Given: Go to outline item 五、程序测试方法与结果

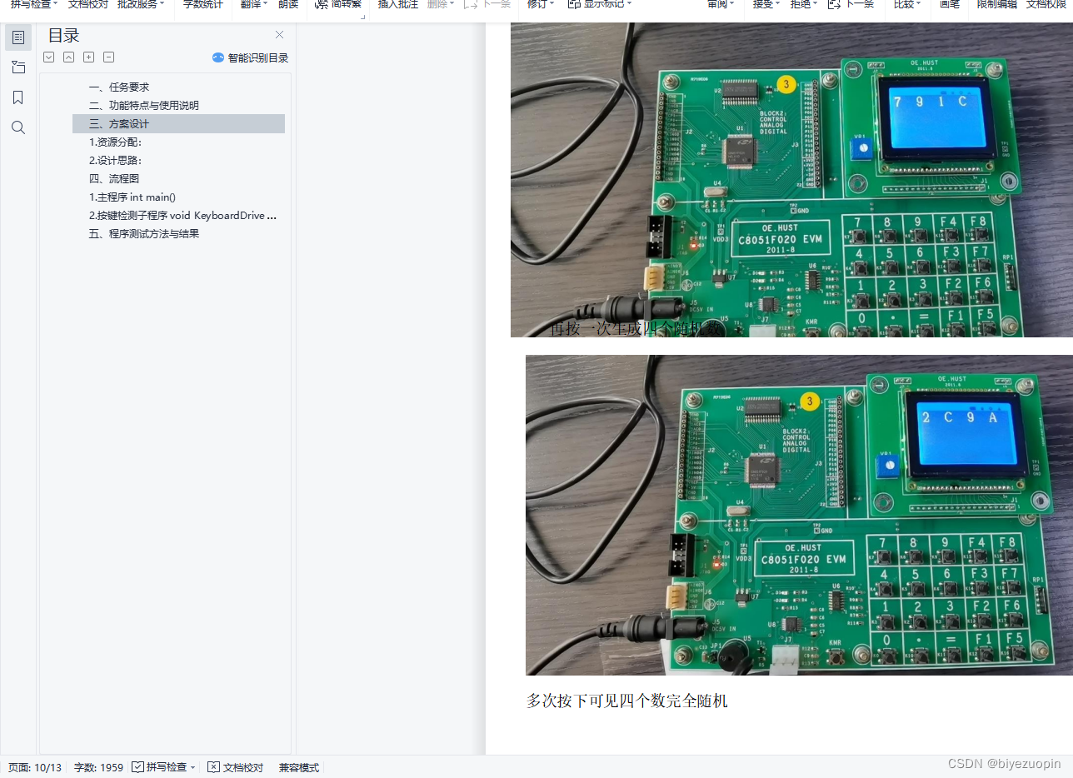Looking at the screenshot, I should (144, 233).
